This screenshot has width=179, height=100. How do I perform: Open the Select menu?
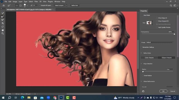pyautogui.click(x=31, y=2)
